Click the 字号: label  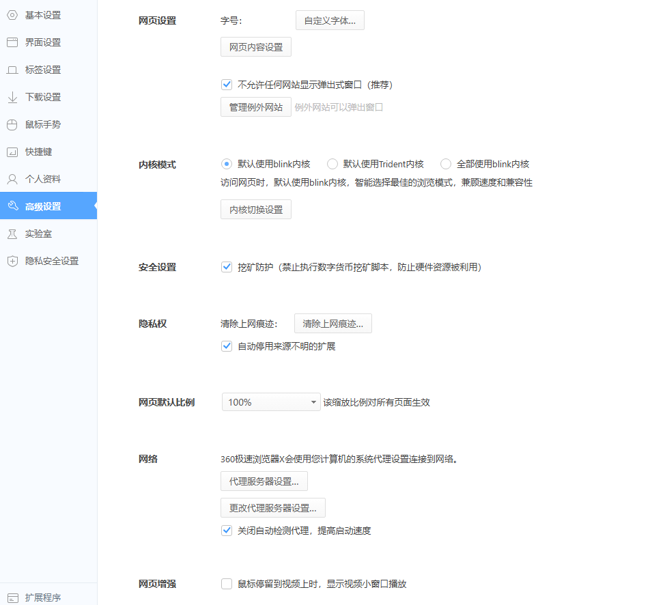[231, 20]
